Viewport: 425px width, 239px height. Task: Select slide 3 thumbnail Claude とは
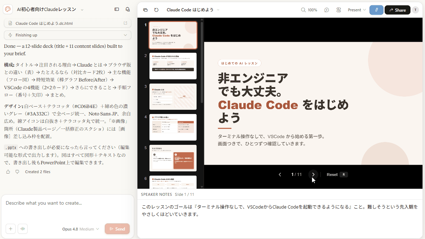173,97
